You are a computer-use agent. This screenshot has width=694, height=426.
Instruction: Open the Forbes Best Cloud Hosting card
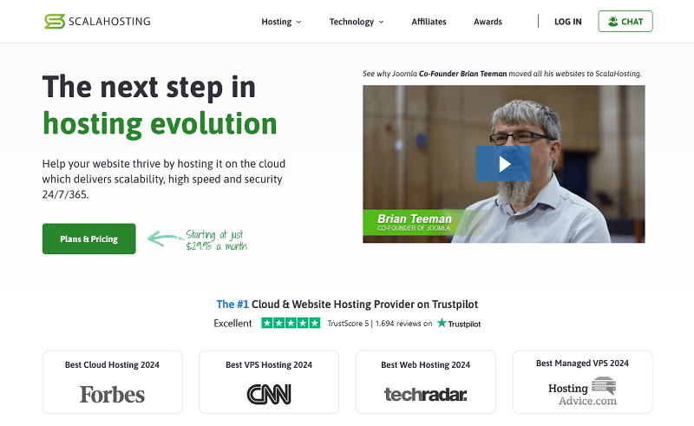click(x=113, y=382)
